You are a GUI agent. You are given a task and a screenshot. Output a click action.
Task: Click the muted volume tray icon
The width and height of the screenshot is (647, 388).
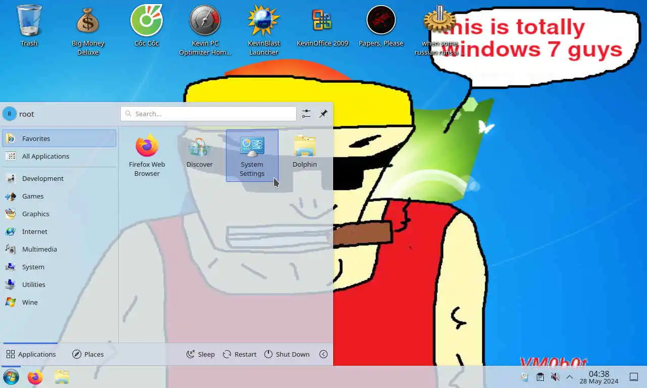[x=555, y=377]
